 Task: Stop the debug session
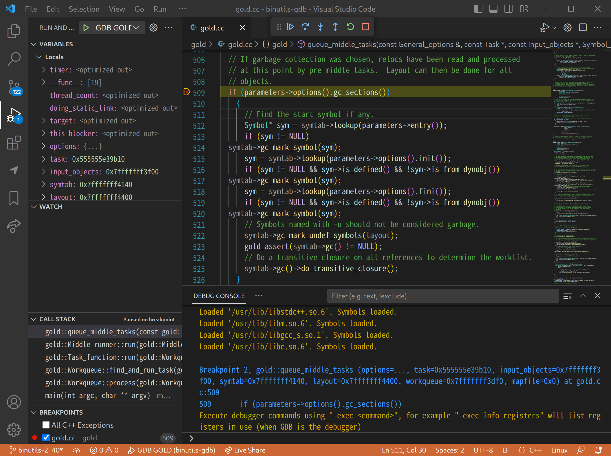pos(365,27)
